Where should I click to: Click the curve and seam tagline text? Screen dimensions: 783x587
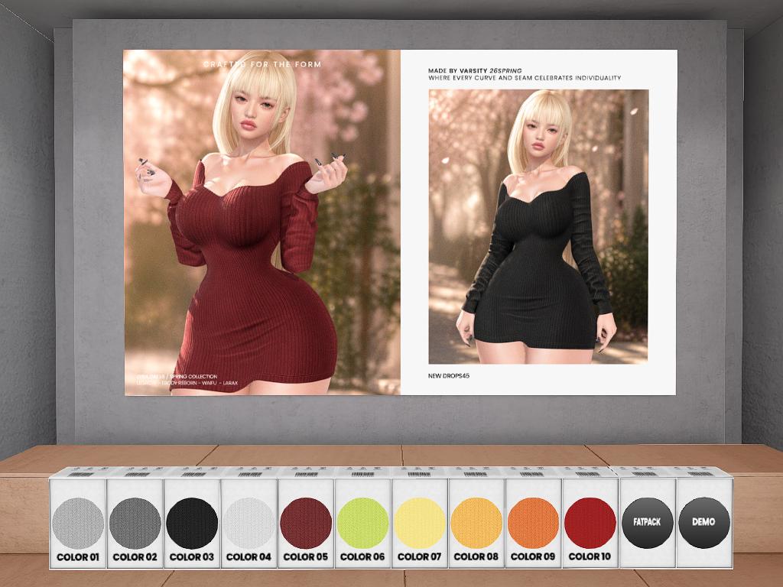(524, 78)
